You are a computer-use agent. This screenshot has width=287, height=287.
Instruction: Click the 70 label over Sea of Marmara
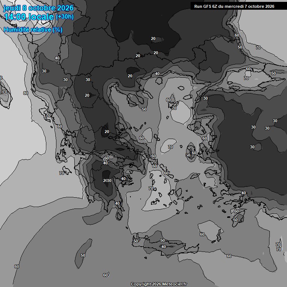coord(246,78)
